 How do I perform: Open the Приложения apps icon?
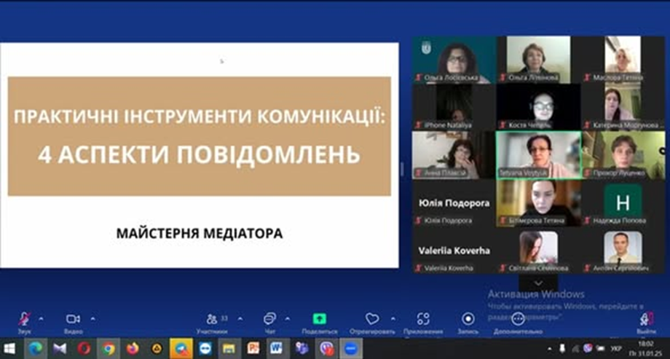tap(423, 319)
